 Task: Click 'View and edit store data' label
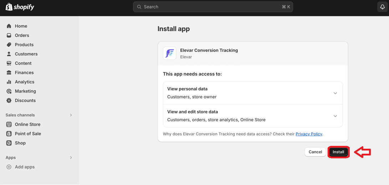click(192, 112)
